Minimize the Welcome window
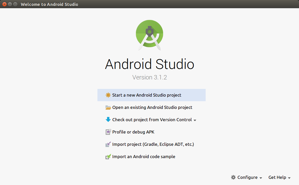 (x=10, y=4)
